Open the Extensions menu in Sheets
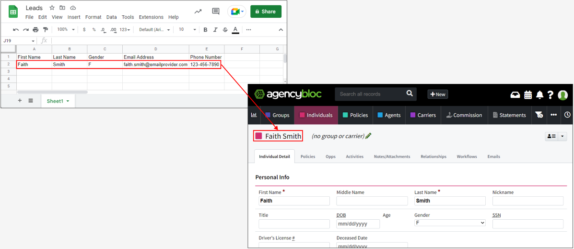 (151, 17)
